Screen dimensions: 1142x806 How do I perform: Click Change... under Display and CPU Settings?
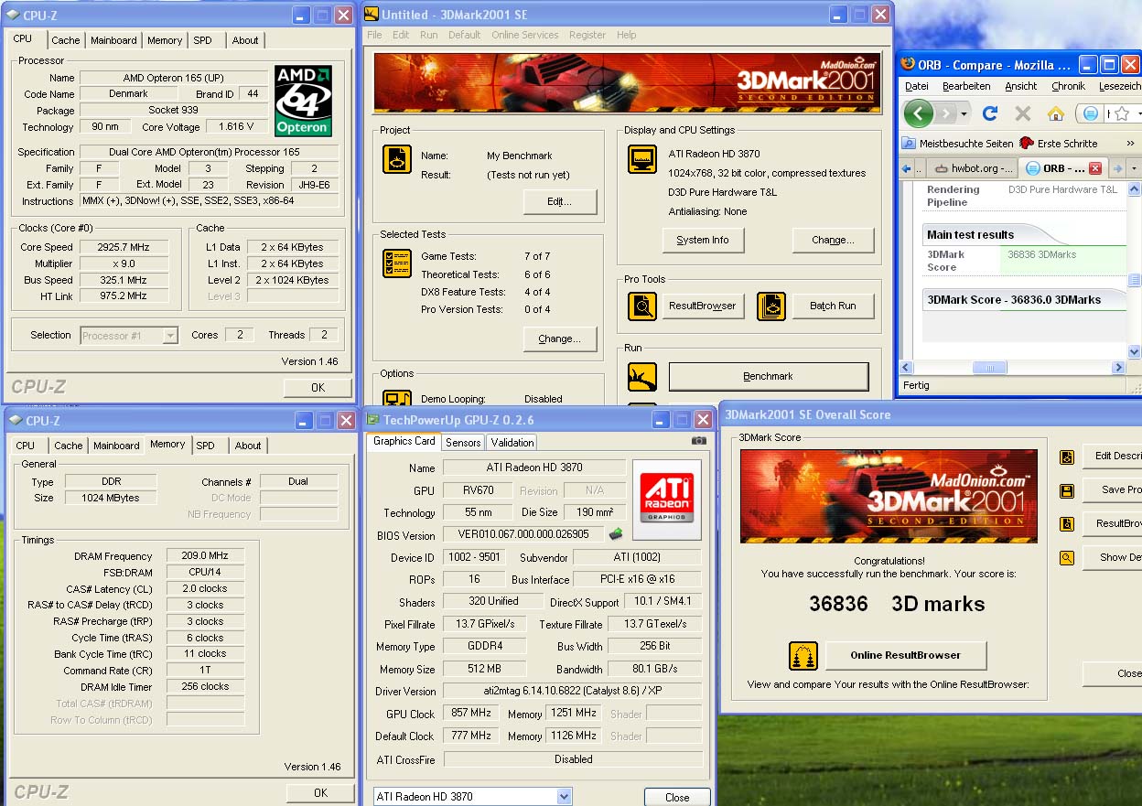[x=833, y=240]
